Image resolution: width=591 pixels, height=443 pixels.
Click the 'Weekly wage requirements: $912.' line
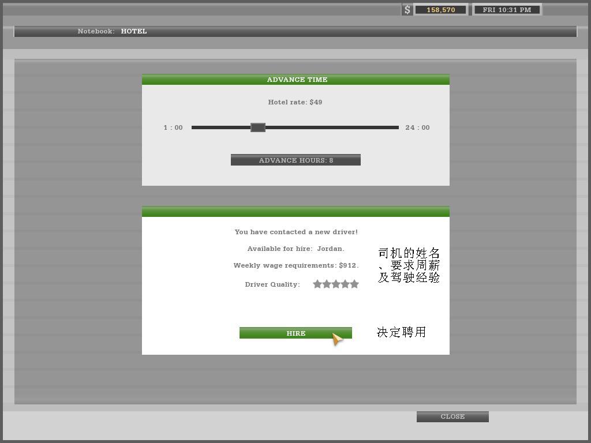(x=296, y=265)
